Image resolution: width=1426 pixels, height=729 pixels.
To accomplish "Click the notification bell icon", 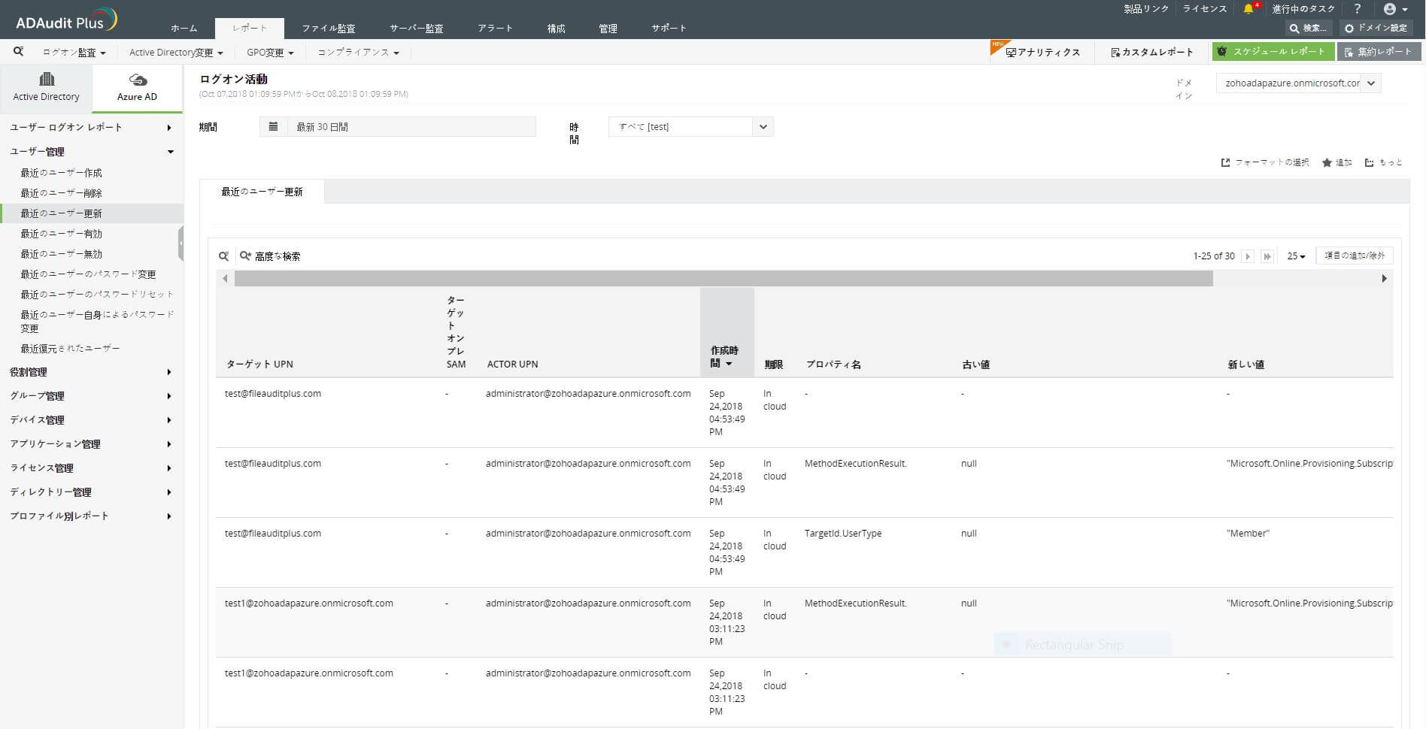I will click(1249, 9).
